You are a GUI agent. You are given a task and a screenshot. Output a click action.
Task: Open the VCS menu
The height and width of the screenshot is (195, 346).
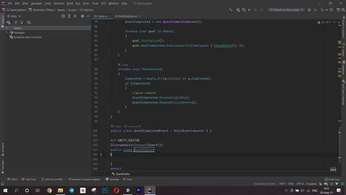point(103,3)
